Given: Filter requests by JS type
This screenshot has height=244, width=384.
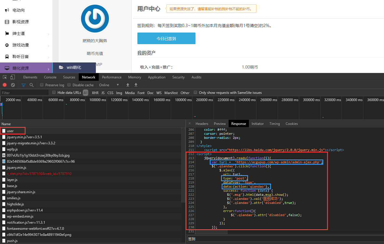Looking at the screenshot, I should [103, 93].
